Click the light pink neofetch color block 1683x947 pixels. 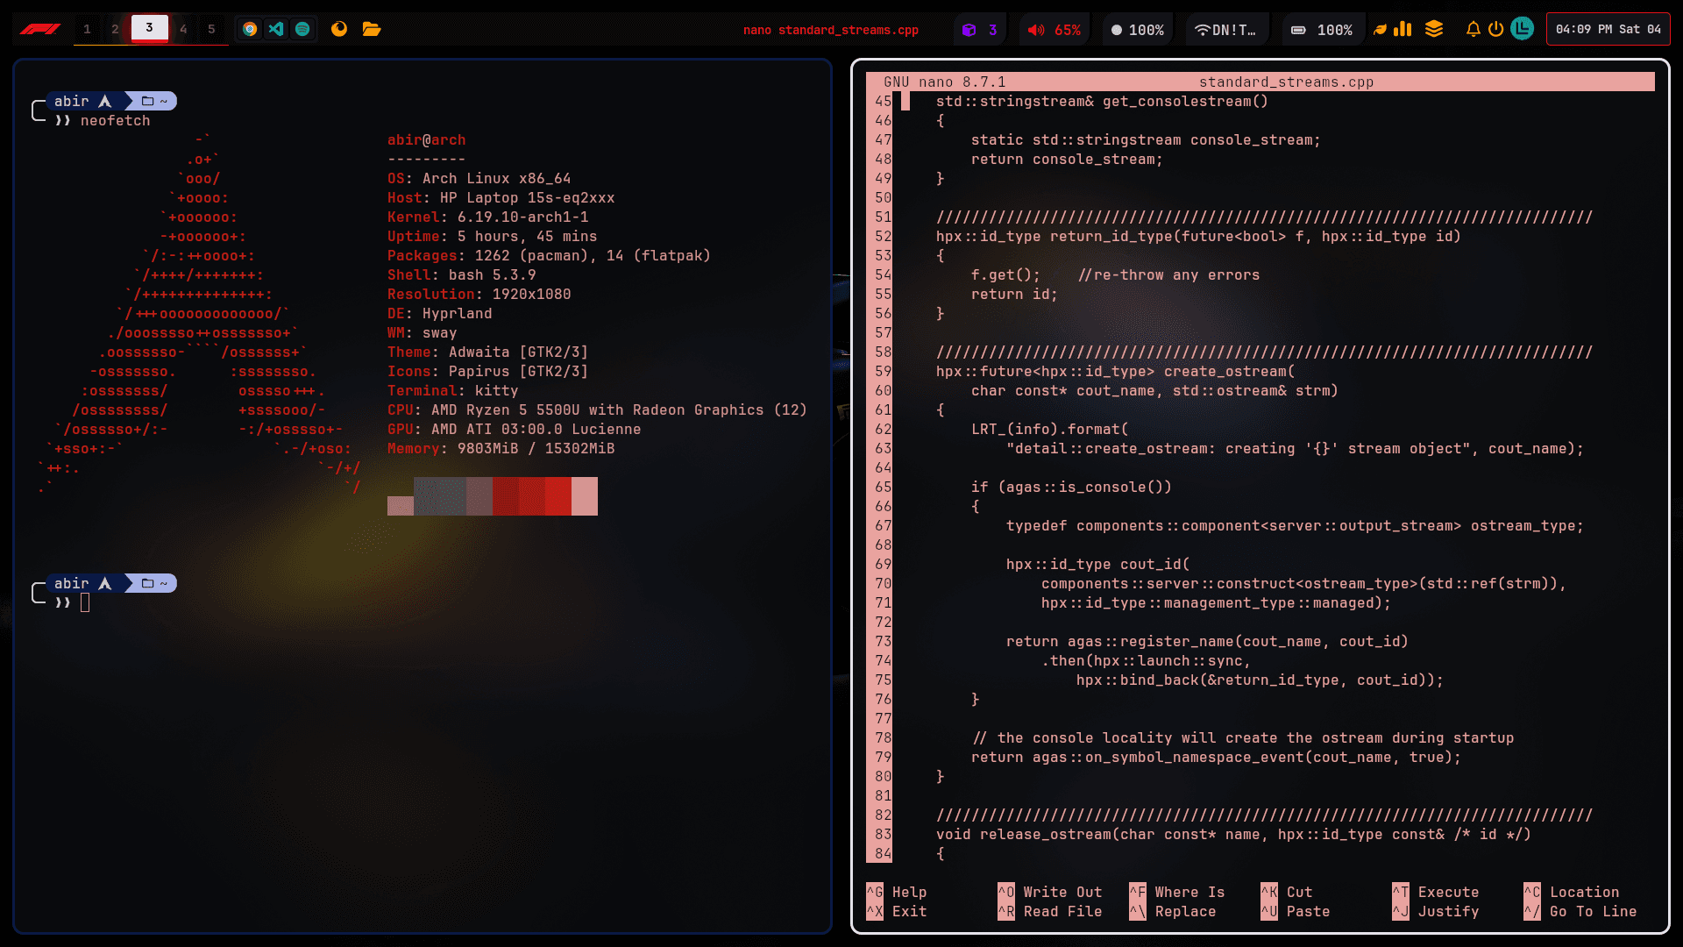tap(585, 496)
